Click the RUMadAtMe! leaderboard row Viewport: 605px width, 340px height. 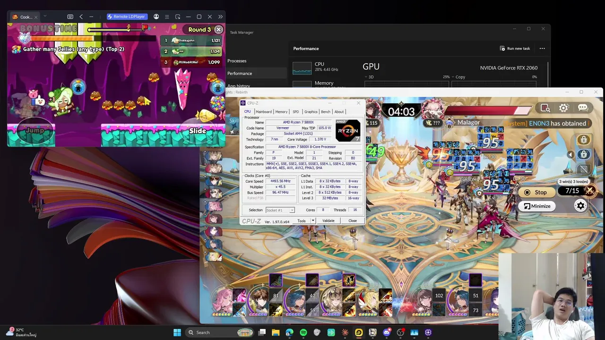coord(191,62)
